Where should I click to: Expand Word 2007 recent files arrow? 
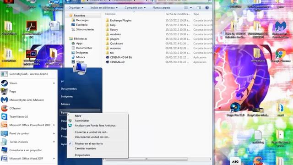(54, 159)
